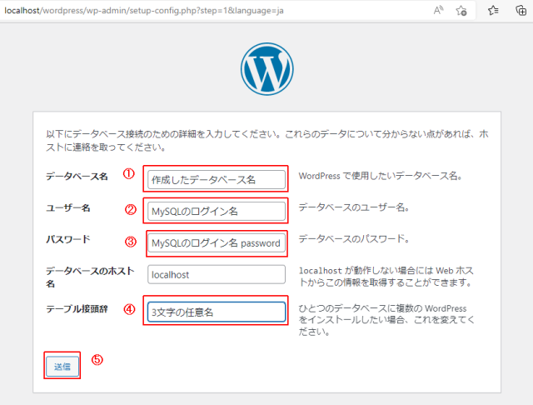Click the データベース名 label text

tap(77, 176)
